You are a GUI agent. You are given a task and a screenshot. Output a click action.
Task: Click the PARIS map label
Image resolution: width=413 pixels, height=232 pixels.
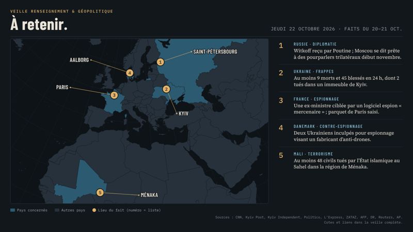click(62, 87)
